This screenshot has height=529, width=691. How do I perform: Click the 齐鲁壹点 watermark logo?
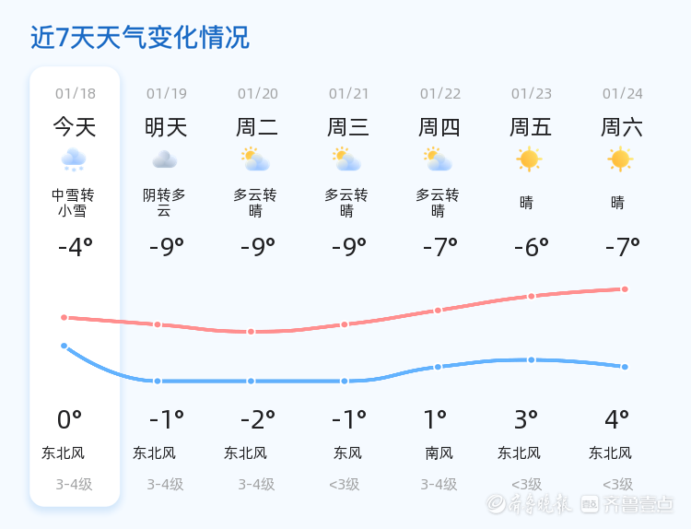pos(639,504)
